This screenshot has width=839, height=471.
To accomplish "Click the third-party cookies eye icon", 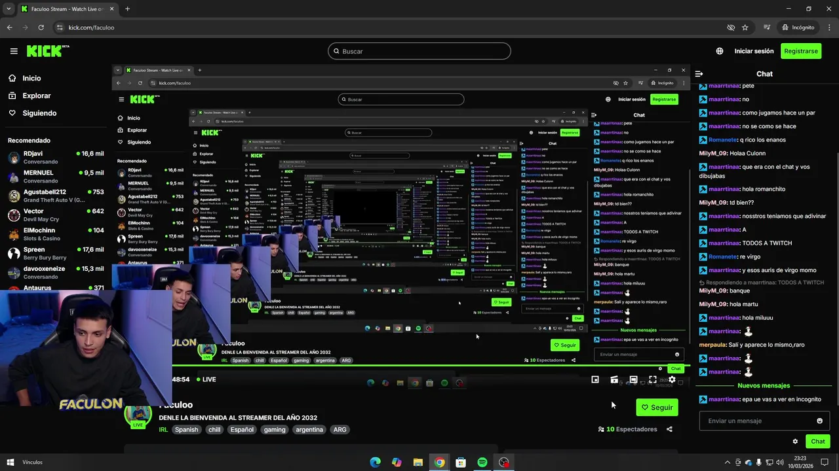I will [x=731, y=27].
